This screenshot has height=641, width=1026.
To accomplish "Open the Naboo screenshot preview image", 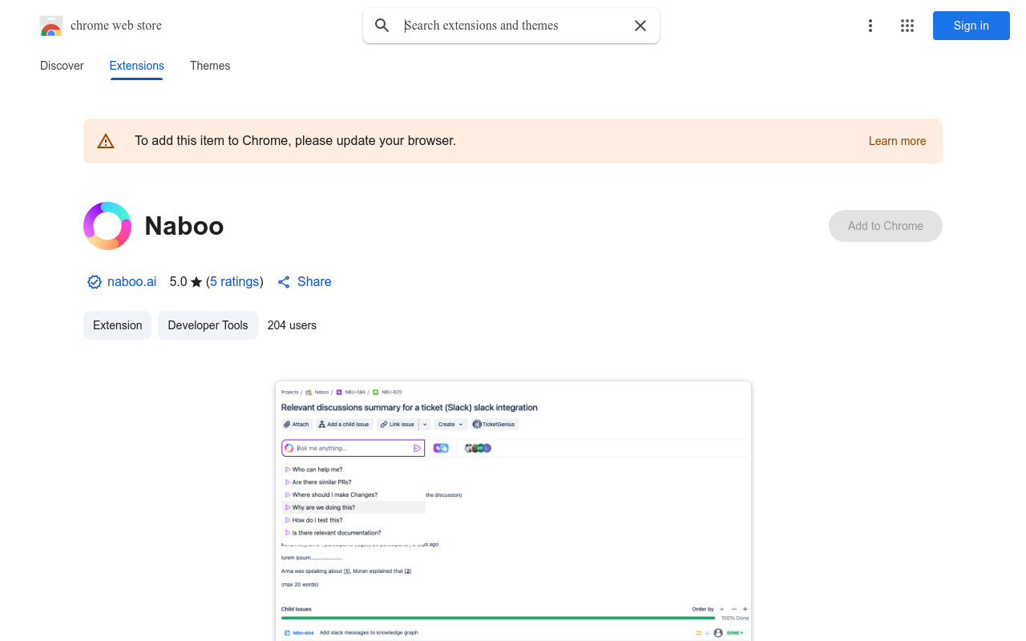I will (x=513, y=510).
